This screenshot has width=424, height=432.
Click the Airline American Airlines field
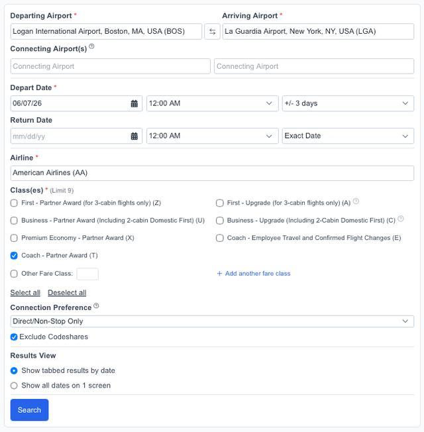[x=212, y=173]
